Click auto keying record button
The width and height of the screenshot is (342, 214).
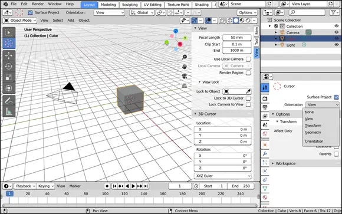click(x=107, y=186)
